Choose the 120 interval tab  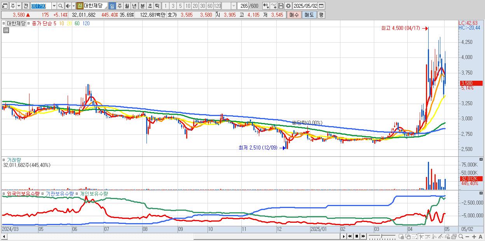pos(217,6)
